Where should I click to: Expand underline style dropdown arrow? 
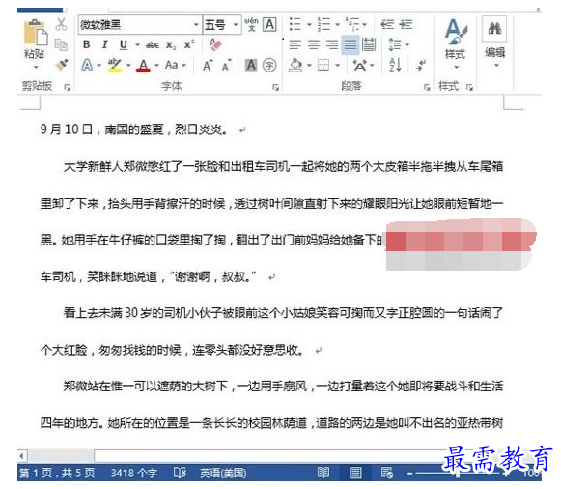coord(137,45)
